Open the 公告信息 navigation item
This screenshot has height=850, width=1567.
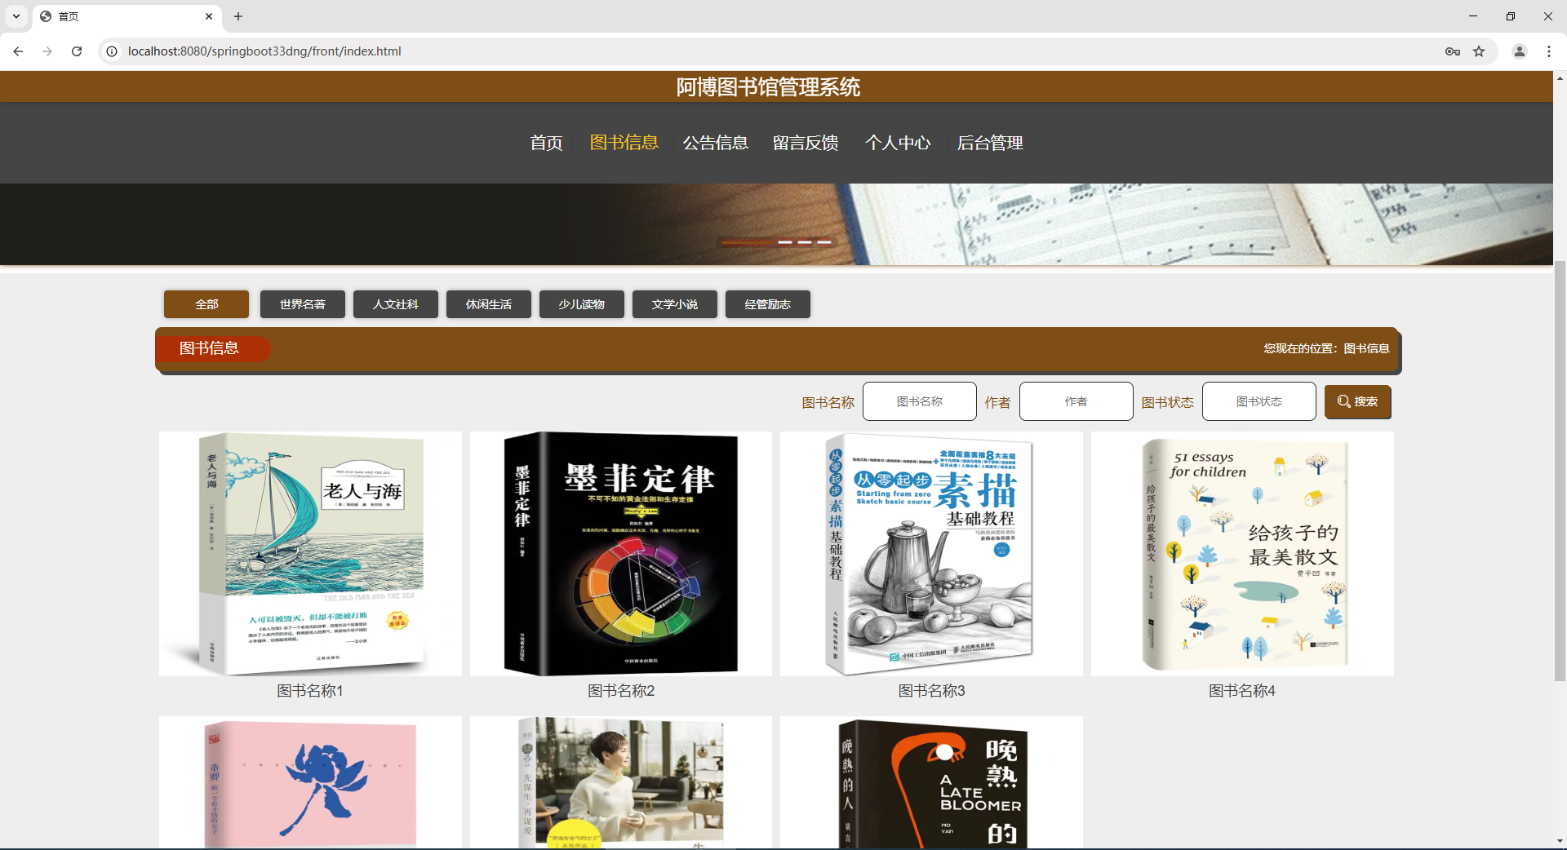point(715,143)
